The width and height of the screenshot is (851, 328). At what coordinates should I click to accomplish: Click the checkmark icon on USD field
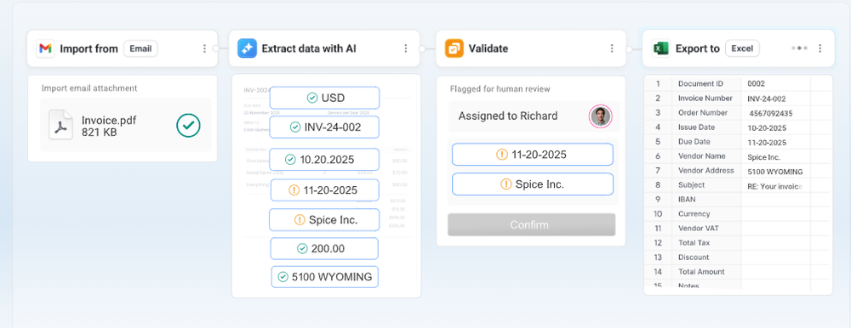pyautogui.click(x=312, y=98)
